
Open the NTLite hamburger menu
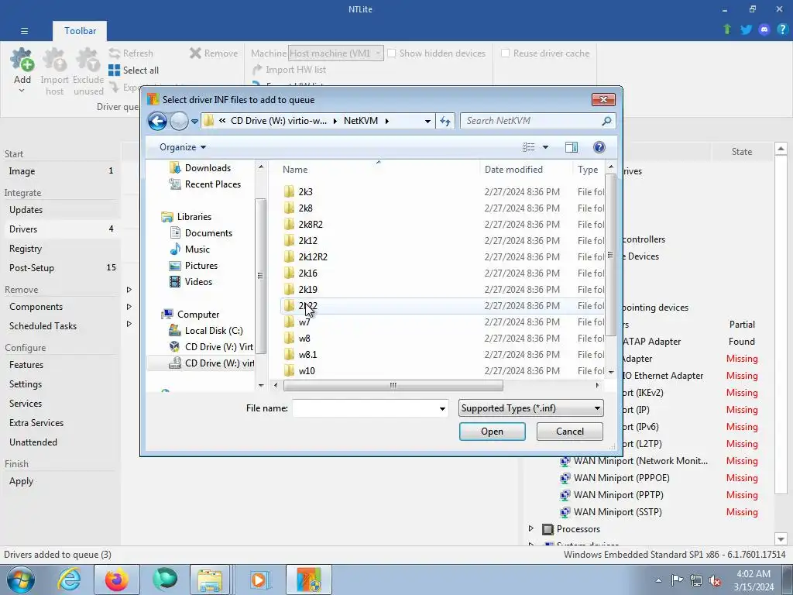pyautogui.click(x=24, y=31)
